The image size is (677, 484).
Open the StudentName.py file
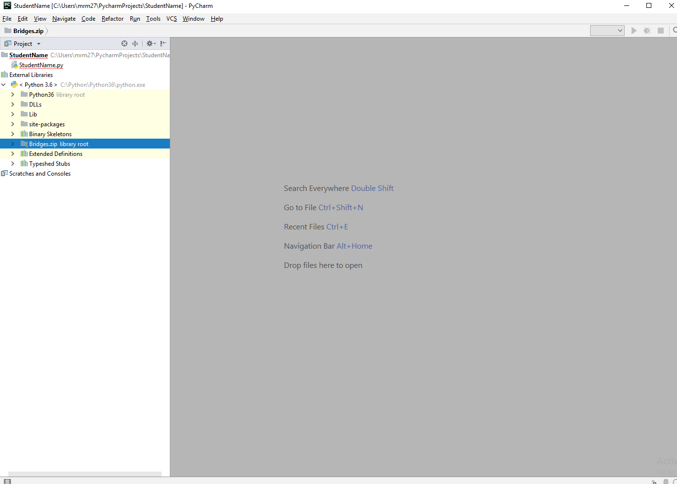click(42, 65)
